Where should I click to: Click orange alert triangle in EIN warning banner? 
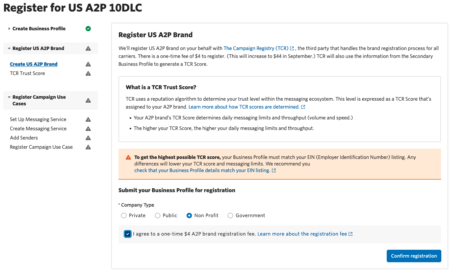[128, 158]
